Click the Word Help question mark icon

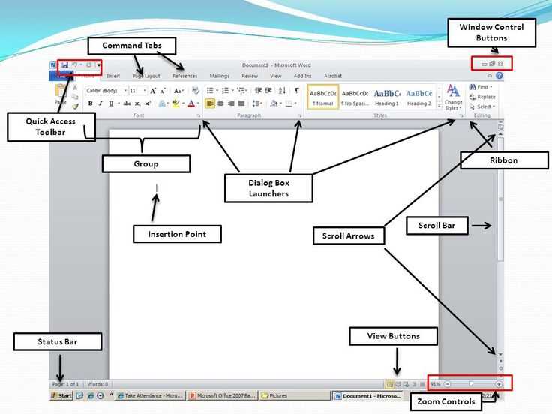coord(499,75)
